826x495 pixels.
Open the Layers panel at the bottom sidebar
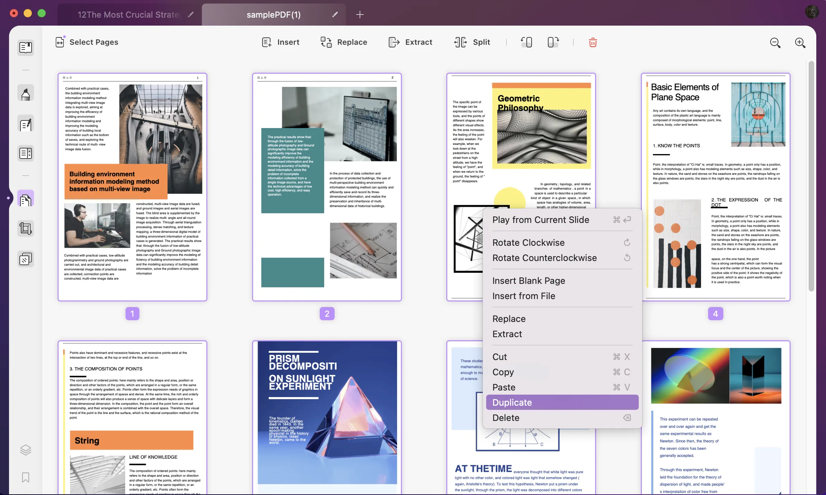[x=25, y=450]
